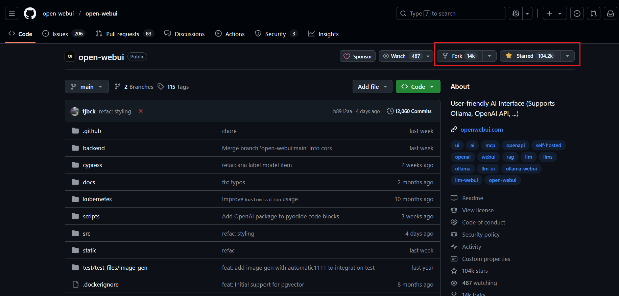Open the static folder

tap(90, 250)
